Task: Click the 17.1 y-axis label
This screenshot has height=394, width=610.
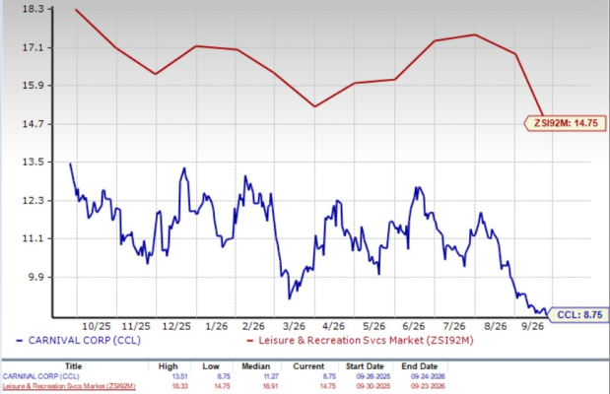Action: [34, 47]
